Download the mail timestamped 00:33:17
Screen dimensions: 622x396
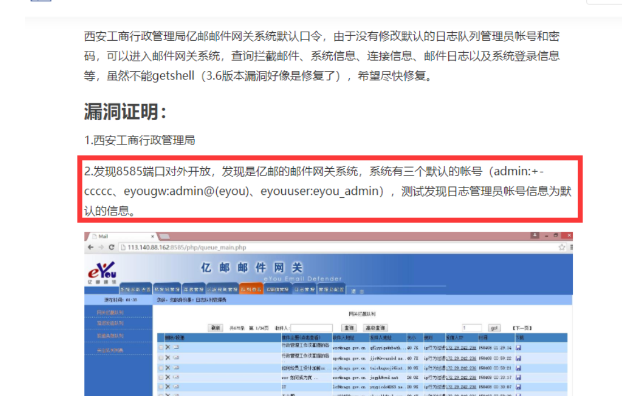tap(518, 377)
